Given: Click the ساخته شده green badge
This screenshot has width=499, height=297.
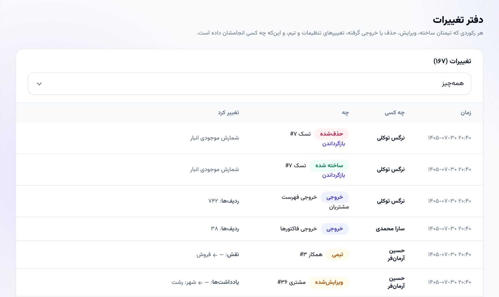Looking at the screenshot, I should pyautogui.click(x=329, y=165).
